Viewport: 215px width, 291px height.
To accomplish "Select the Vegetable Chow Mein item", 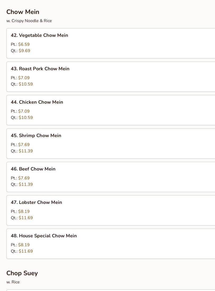I will tap(111, 43).
